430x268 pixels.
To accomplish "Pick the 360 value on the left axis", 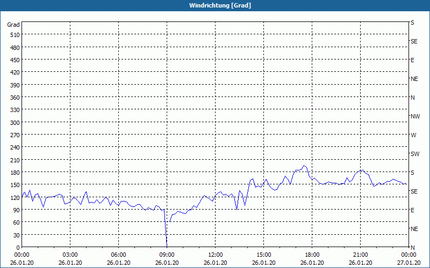I will [15, 98].
